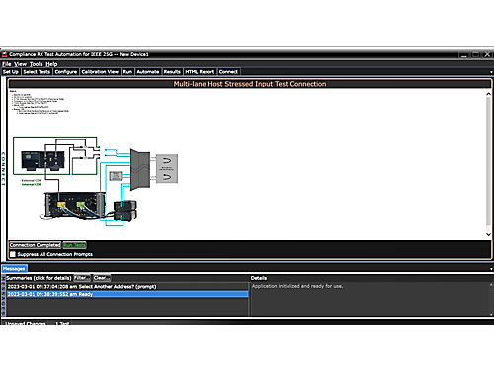
Task: Click the green Run Tests button
Action: [75, 245]
